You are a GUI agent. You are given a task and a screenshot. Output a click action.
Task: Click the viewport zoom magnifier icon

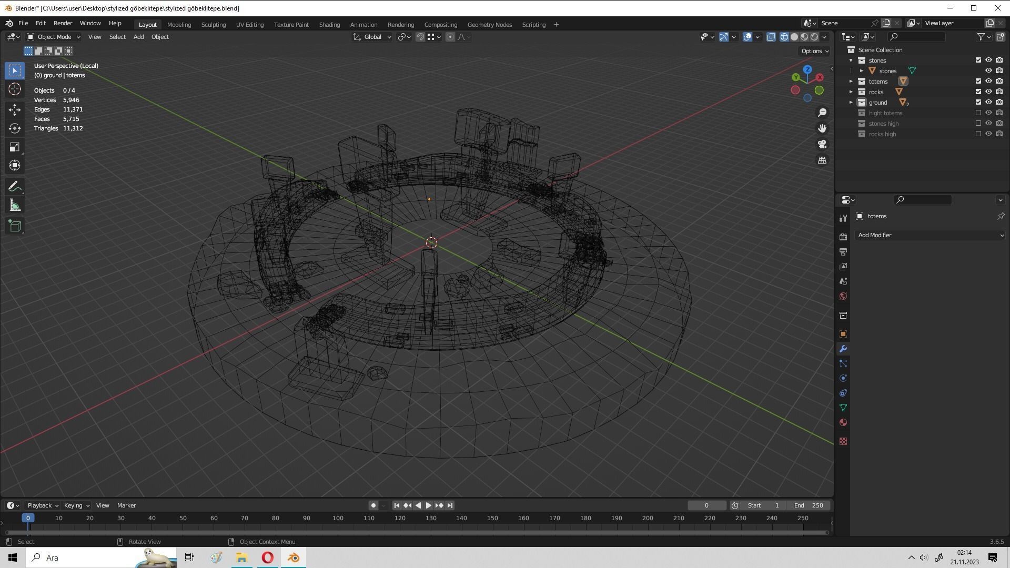(x=822, y=113)
